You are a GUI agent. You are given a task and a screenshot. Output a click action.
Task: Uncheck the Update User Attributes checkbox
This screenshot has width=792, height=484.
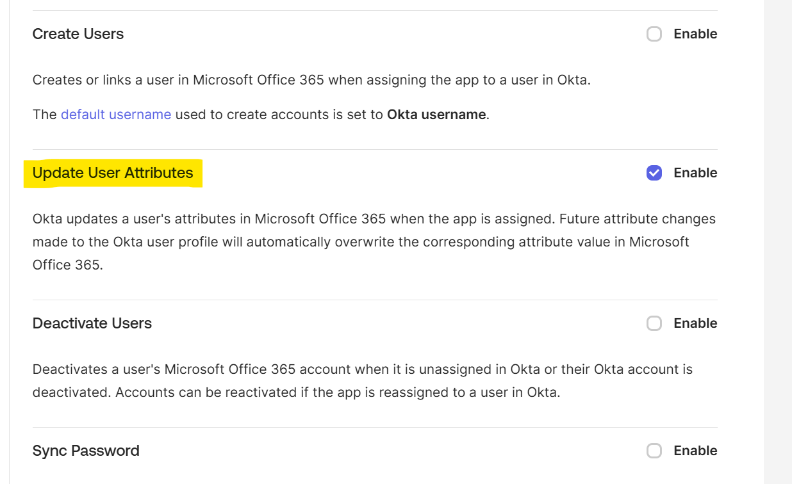point(654,173)
